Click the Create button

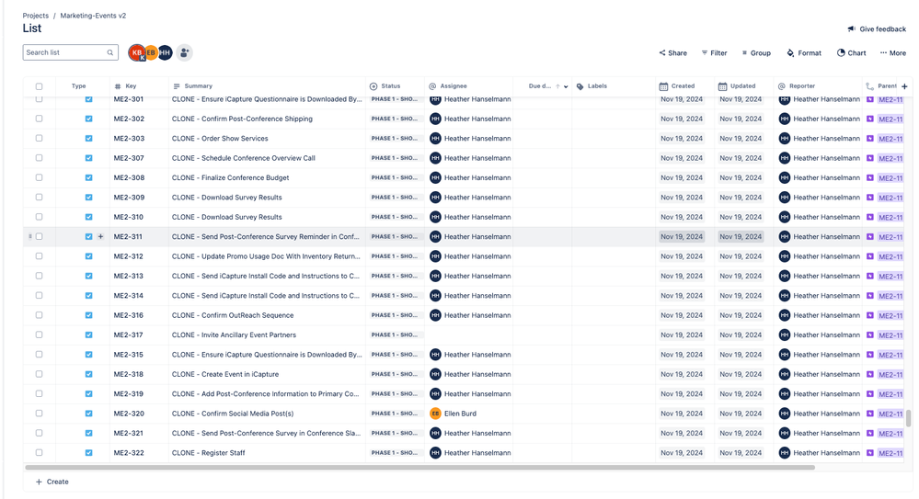pyautogui.click(x=52, y=482)
